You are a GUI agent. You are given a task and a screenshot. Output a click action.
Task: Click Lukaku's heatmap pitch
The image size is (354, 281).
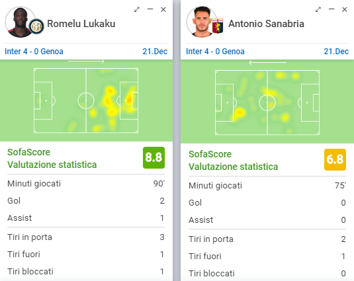pos(86,100)
